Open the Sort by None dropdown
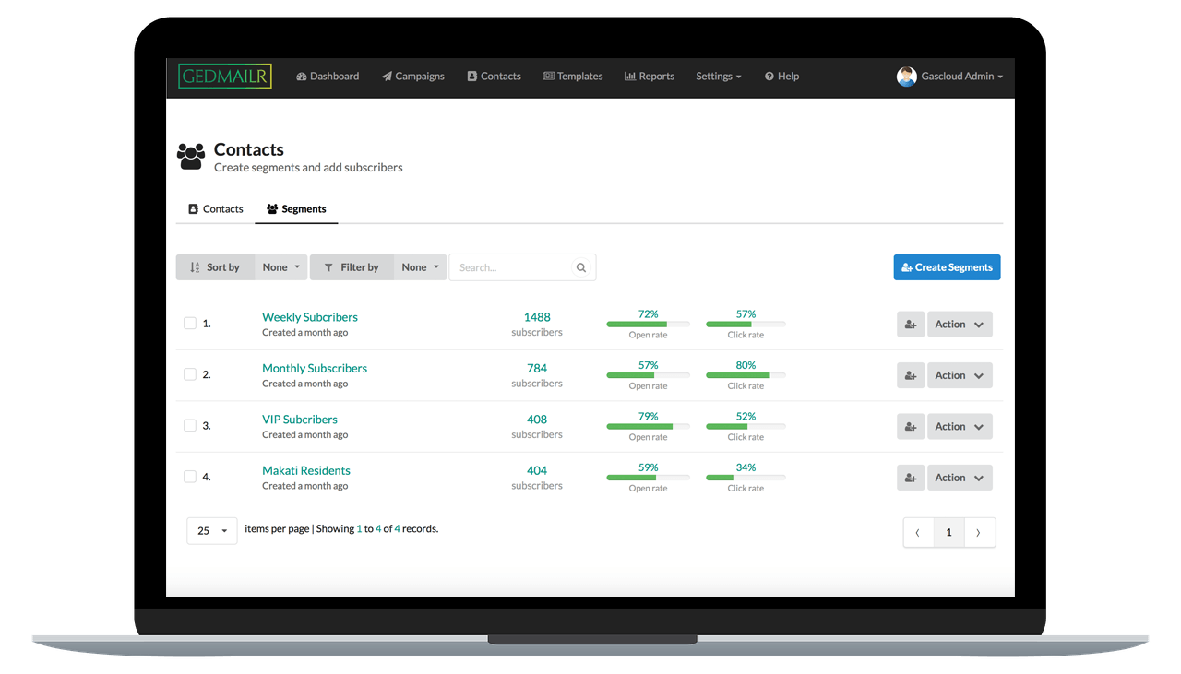This screenshot has width=1181, height=674. click(280, 267)
